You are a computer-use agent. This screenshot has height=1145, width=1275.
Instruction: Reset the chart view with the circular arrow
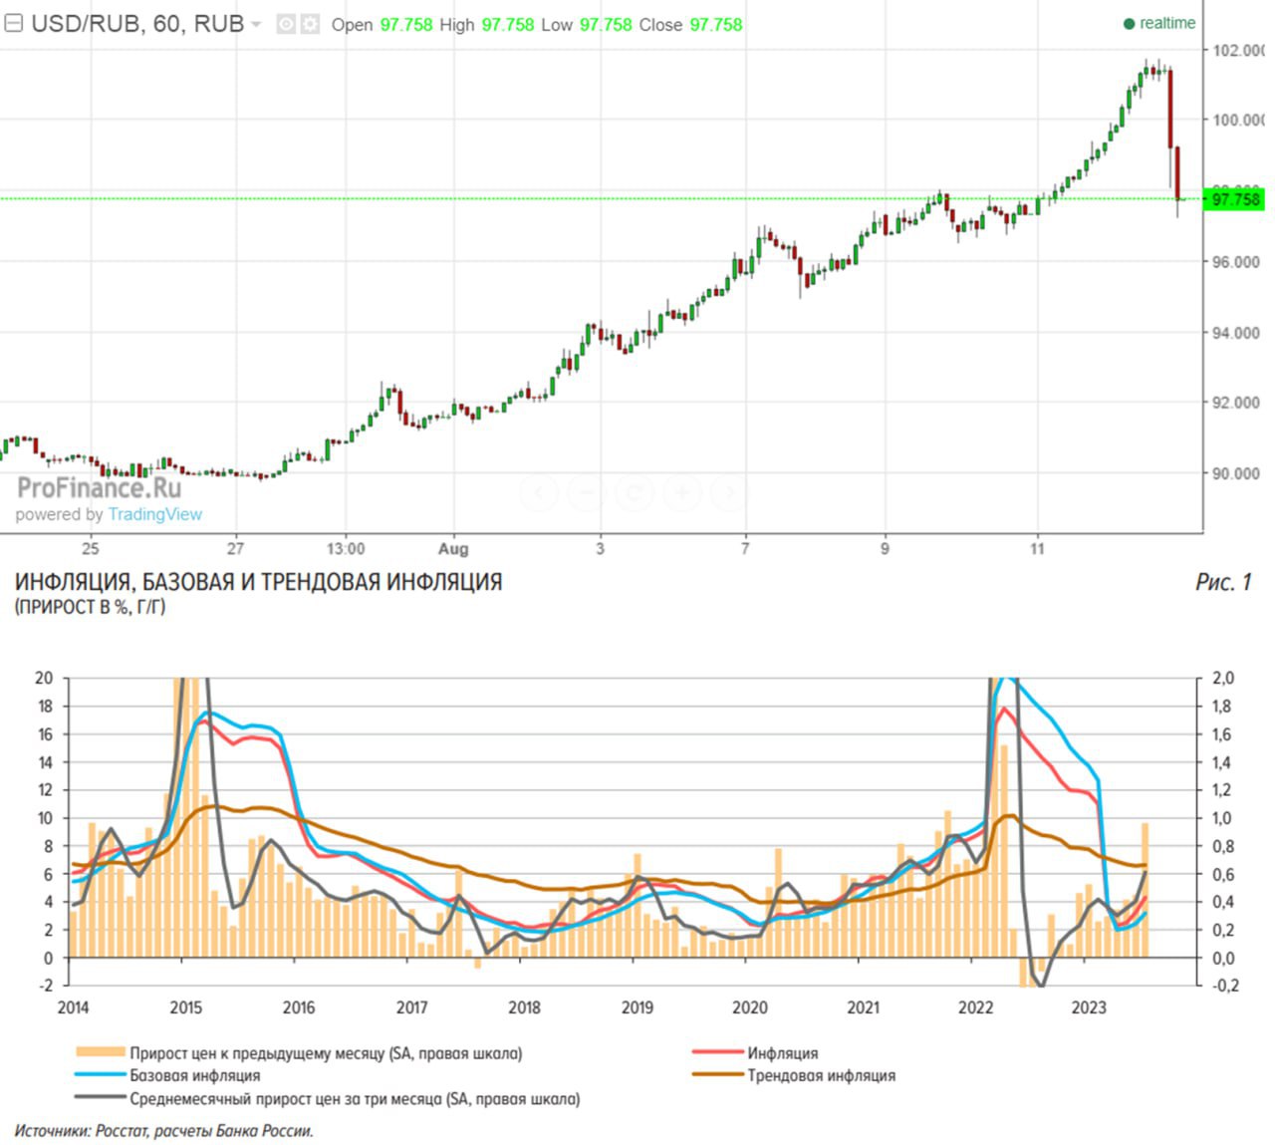coord(635,492)
